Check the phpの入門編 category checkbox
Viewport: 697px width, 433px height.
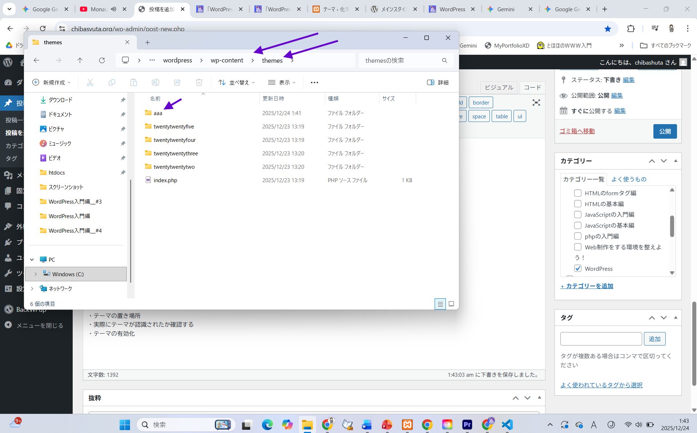point(577,236)
